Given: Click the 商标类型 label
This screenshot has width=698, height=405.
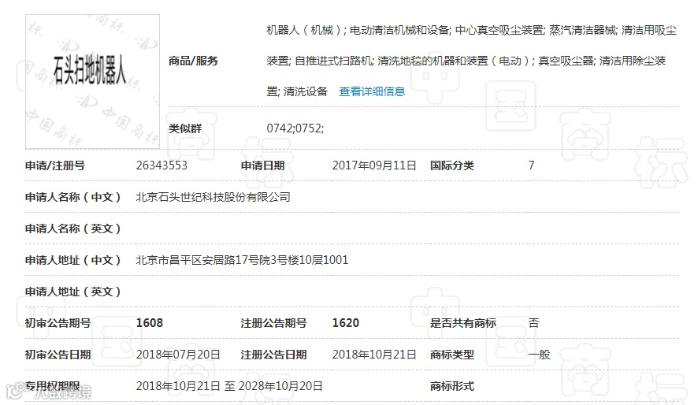Looking at the screenshot, I should 452,355.
